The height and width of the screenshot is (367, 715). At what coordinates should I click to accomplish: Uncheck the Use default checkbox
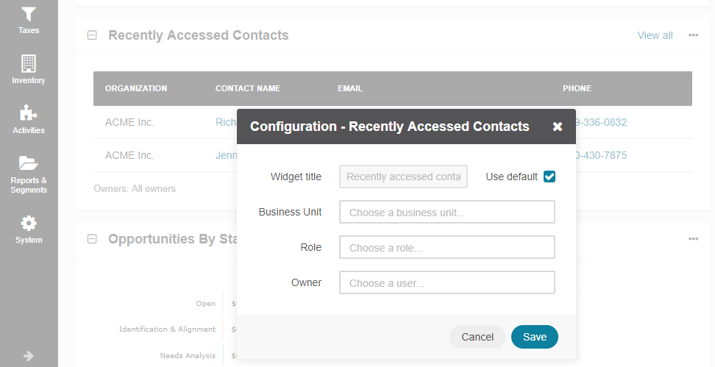pyautogui.click(x=549, y=177)
